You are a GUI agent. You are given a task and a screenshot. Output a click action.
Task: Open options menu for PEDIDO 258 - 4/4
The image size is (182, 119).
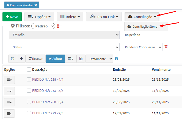[x=9, y=80]
